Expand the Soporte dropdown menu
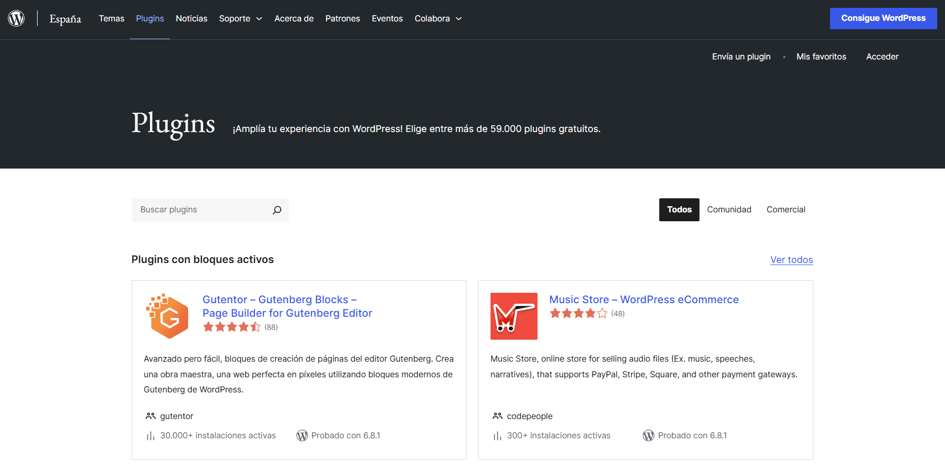This screenshot has width=945, height=466. (x=240, y=19)
